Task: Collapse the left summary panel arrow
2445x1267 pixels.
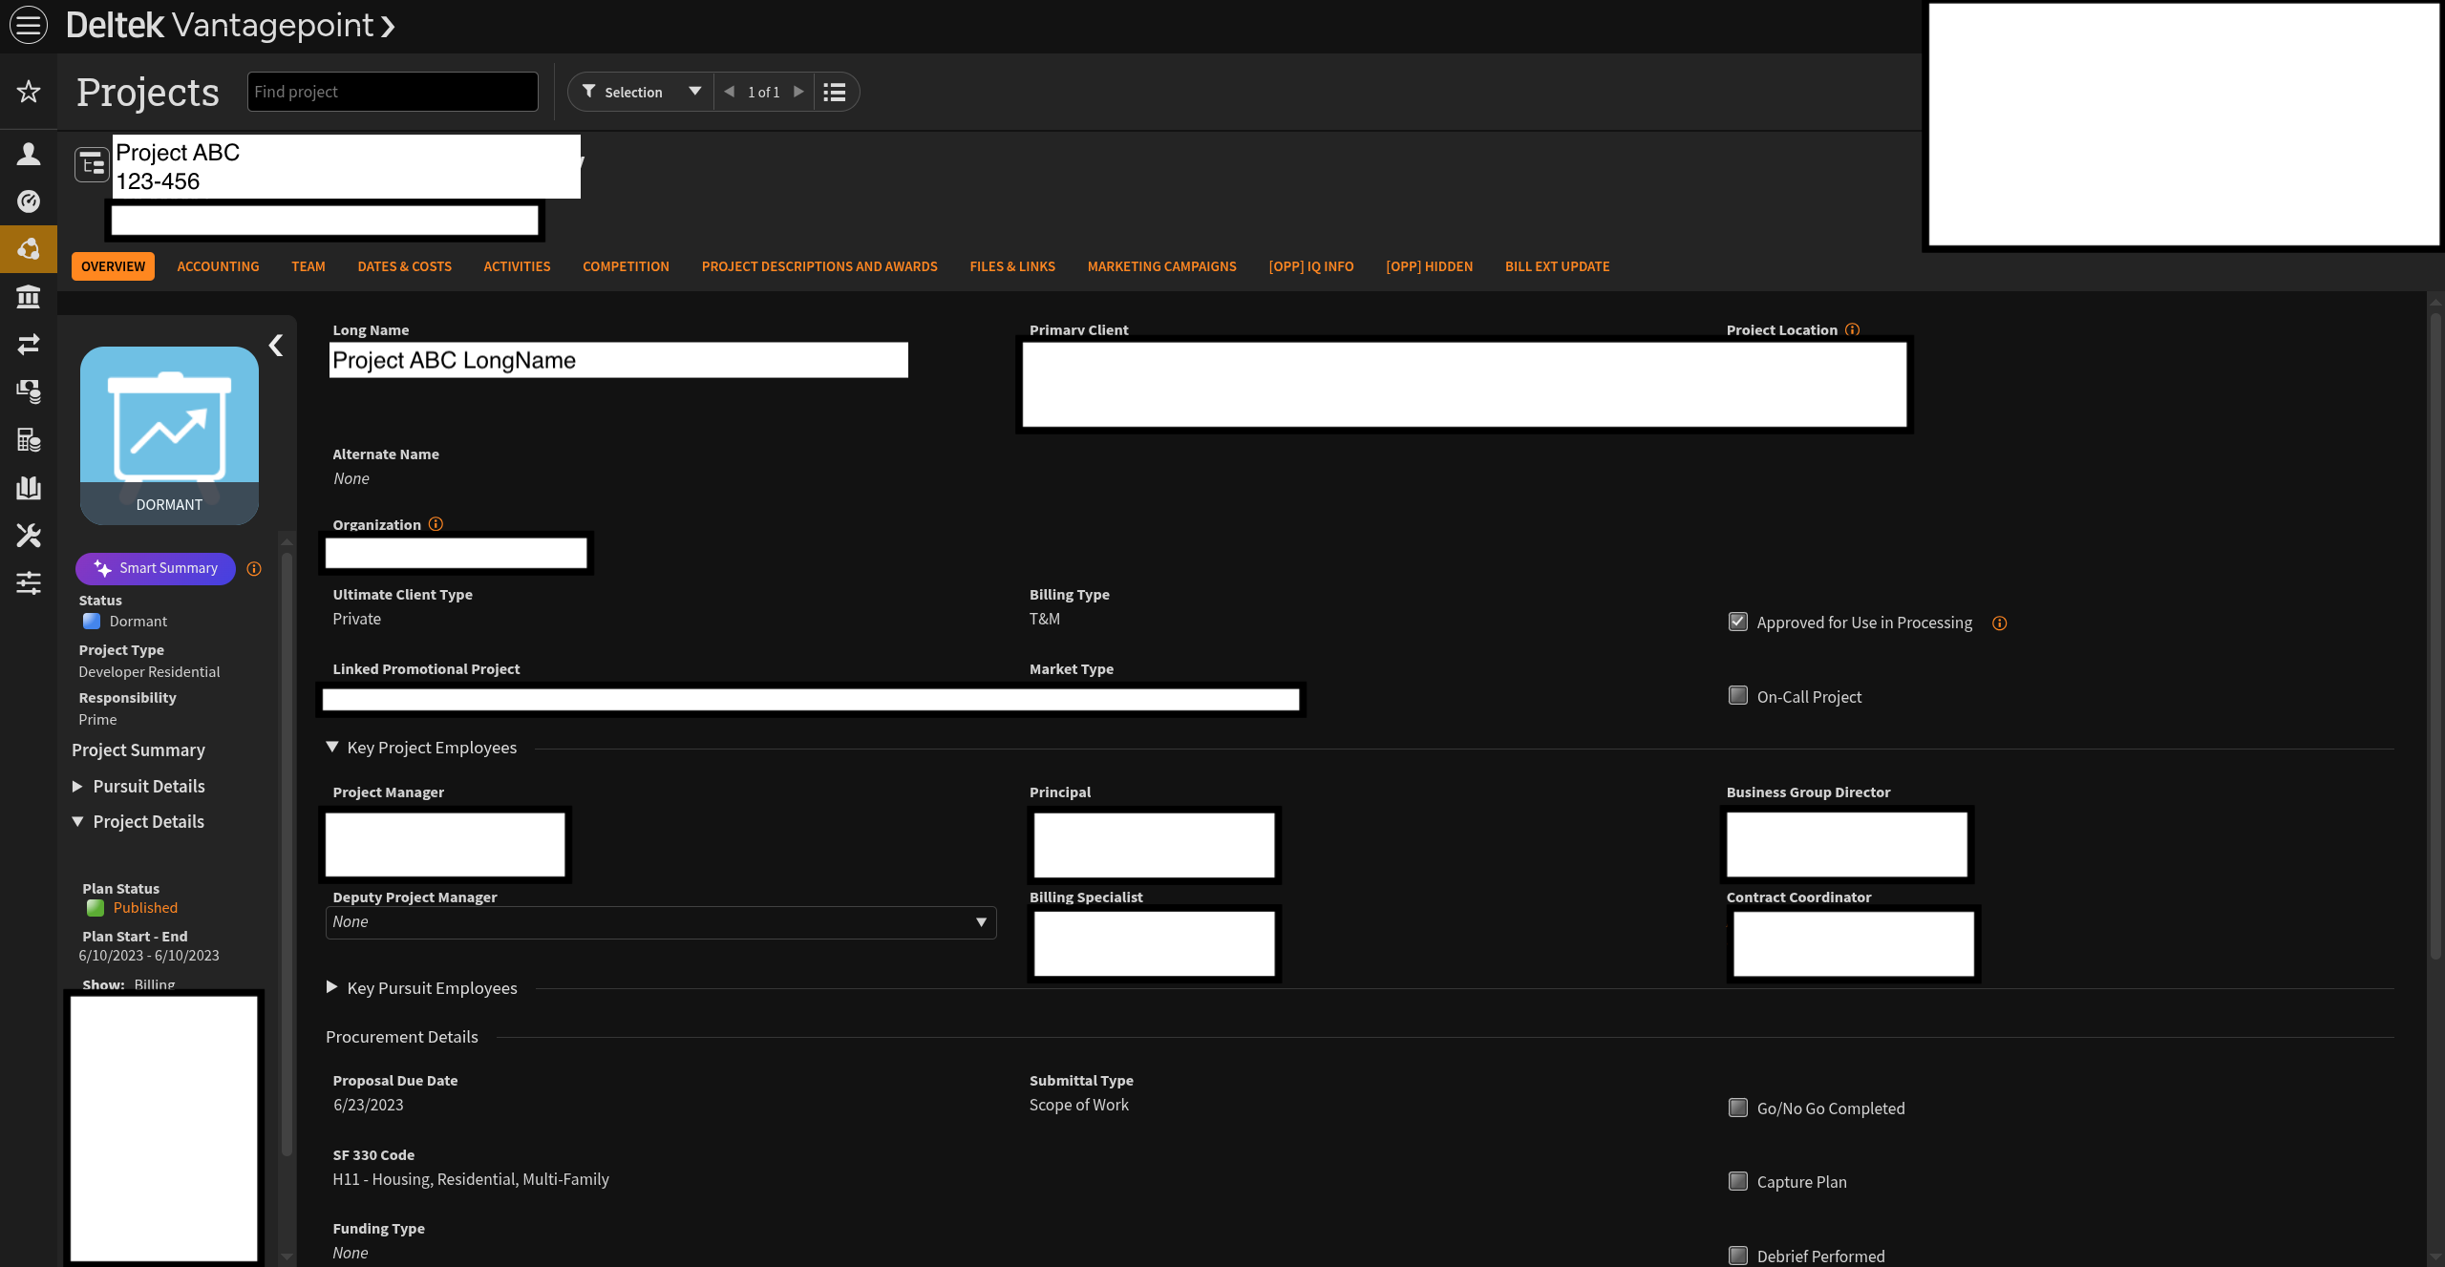Action: (x=276, y=346)
